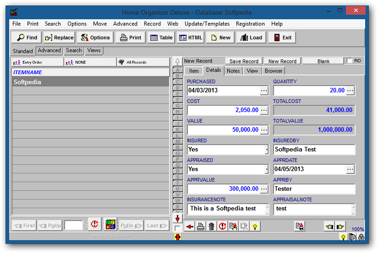Click the Exit toolbar button

tap(282, 38)
